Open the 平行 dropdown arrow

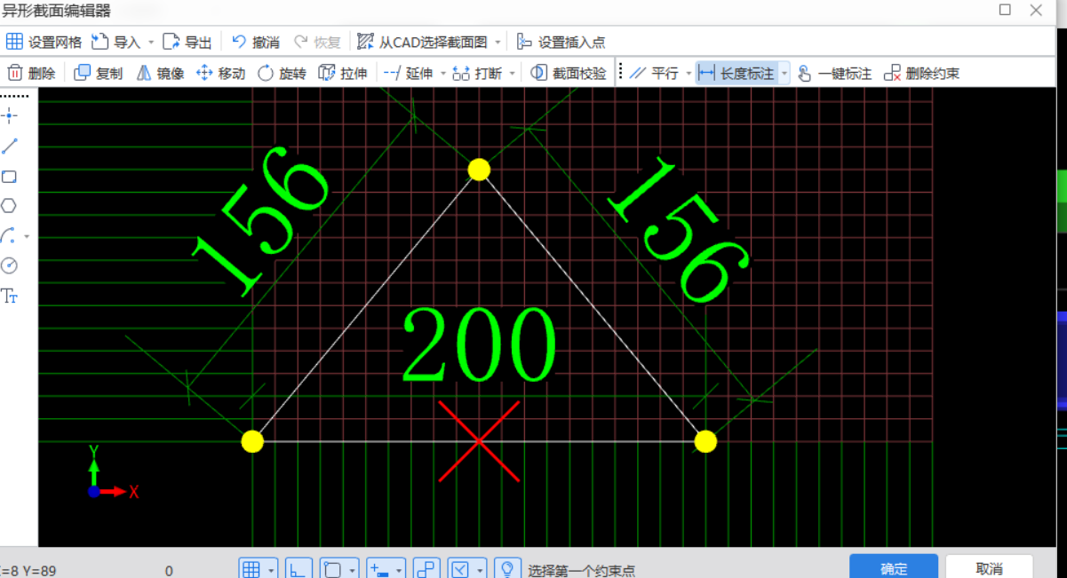(689, 73)
